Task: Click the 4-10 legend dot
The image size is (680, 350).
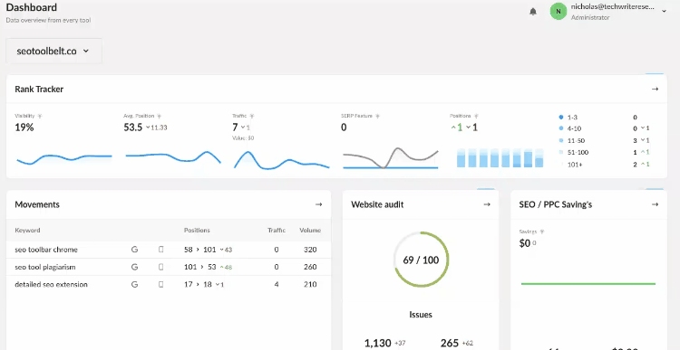Action: tap(561, 128)
